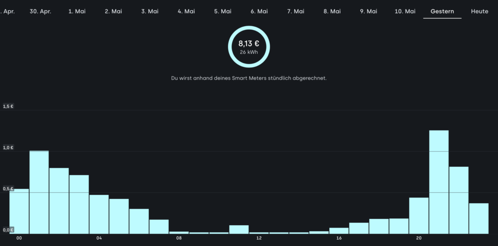Image resolution: width=498 pixels, height=246 pixels.
Task: Choose the 6. Mai date tab
Action: 259,11
